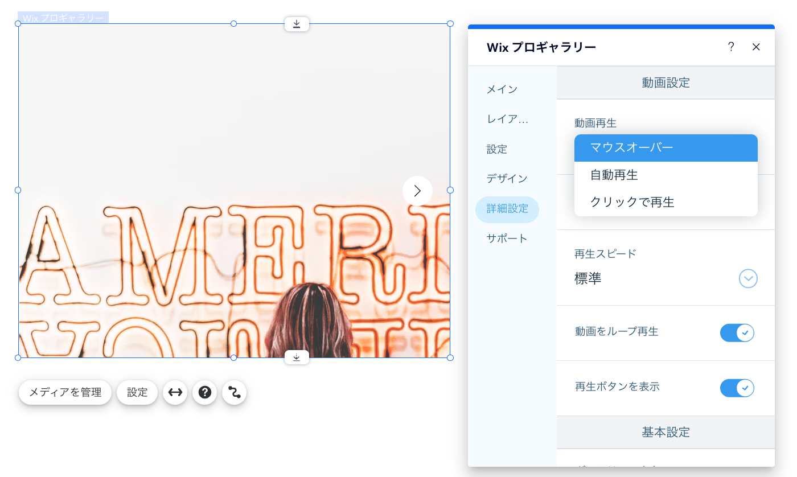
Task: Open help via the question mark icon below gallery
Action: [x=204, y=392]
